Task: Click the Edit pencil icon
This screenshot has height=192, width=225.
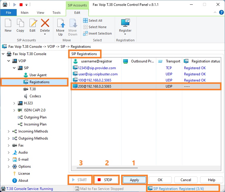Action: point(33,23)
